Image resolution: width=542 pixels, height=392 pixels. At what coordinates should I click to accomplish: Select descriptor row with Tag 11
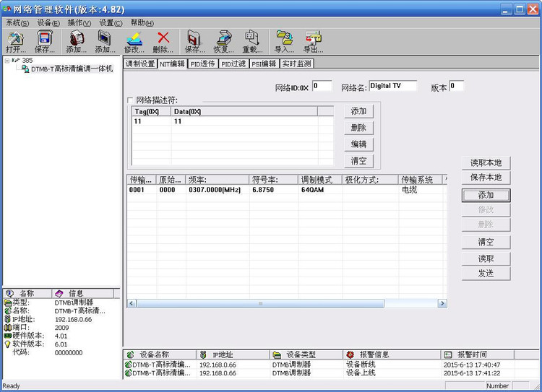point(233,121)
